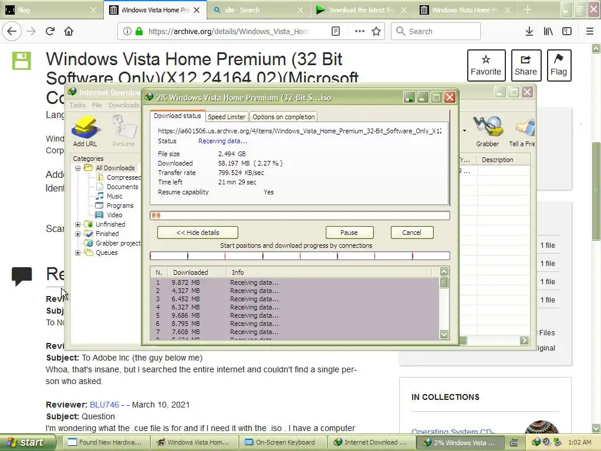
Task: Select connection 5 row with 9.686 MB
Action: click(295, 315)
